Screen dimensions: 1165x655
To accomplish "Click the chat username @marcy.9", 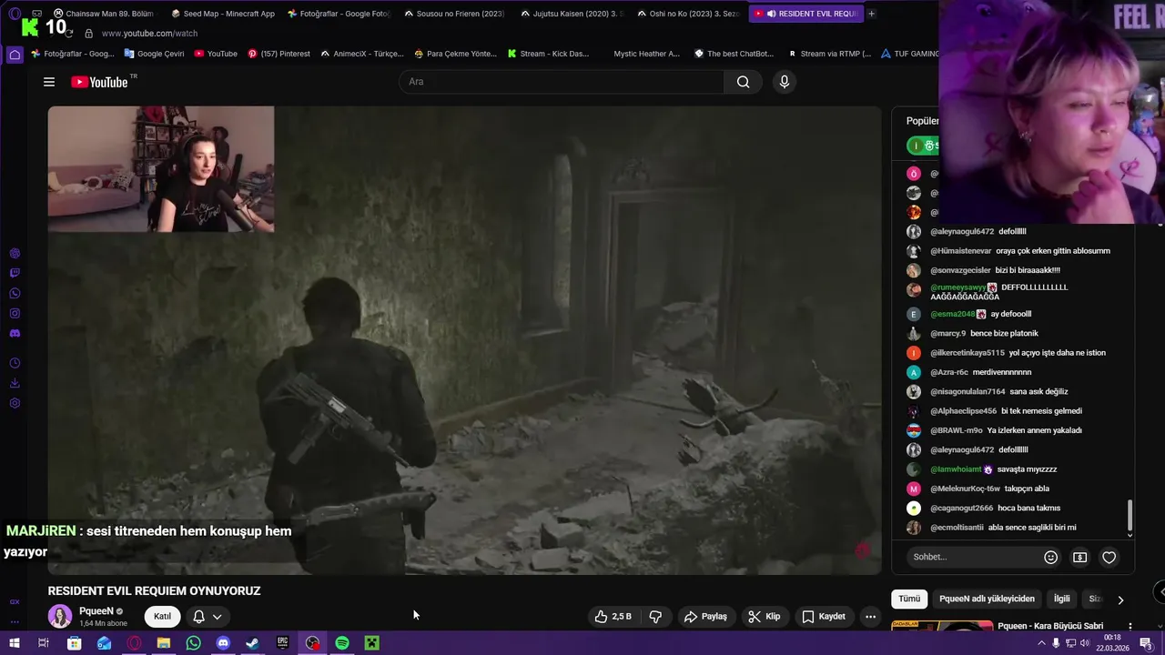I will pos(947,333).
